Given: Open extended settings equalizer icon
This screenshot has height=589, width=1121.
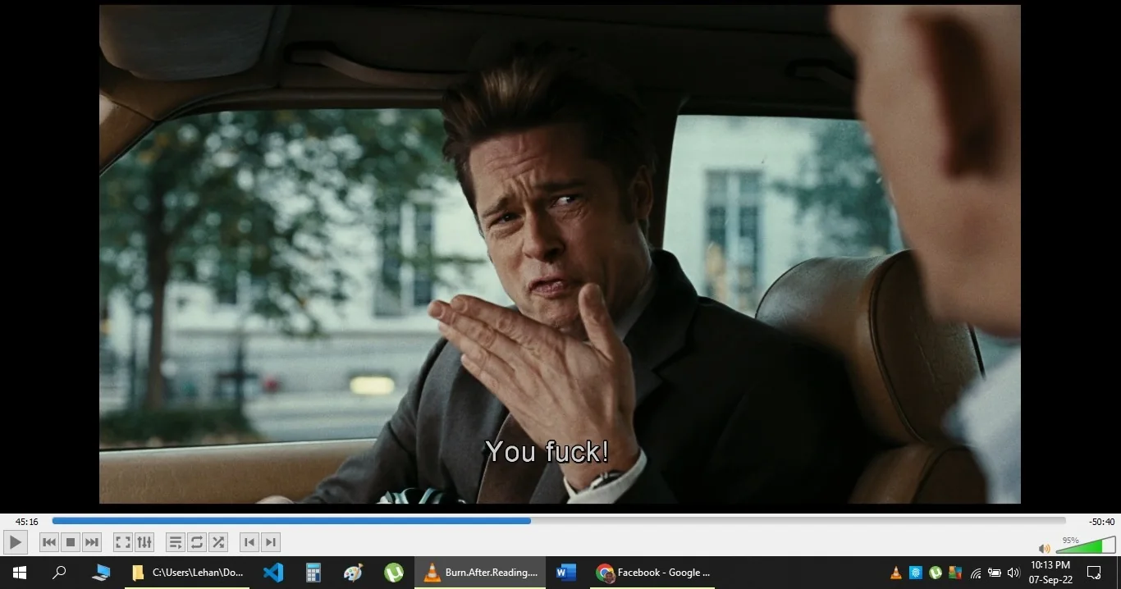Looking at the screenshot, I should pos(144,542).
